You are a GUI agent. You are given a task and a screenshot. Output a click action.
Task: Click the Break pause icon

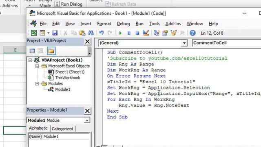click(x=129, y=33)
